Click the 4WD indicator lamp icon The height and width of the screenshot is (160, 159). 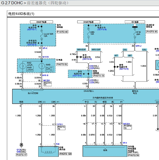[42, 66]
